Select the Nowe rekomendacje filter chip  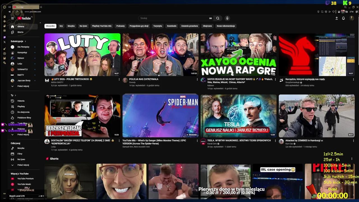click(226, 26)
